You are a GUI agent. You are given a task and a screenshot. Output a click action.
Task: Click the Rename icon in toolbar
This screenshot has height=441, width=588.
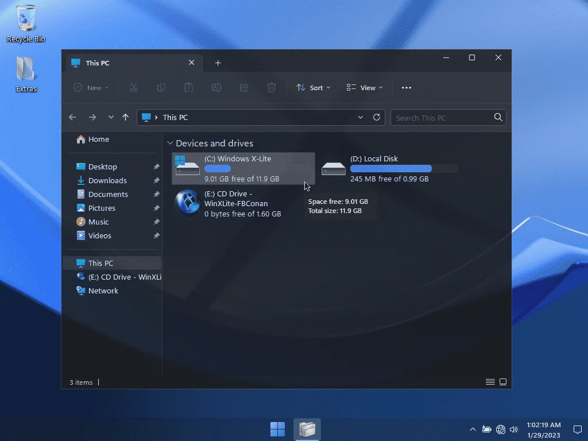click(x=216, y=88)
